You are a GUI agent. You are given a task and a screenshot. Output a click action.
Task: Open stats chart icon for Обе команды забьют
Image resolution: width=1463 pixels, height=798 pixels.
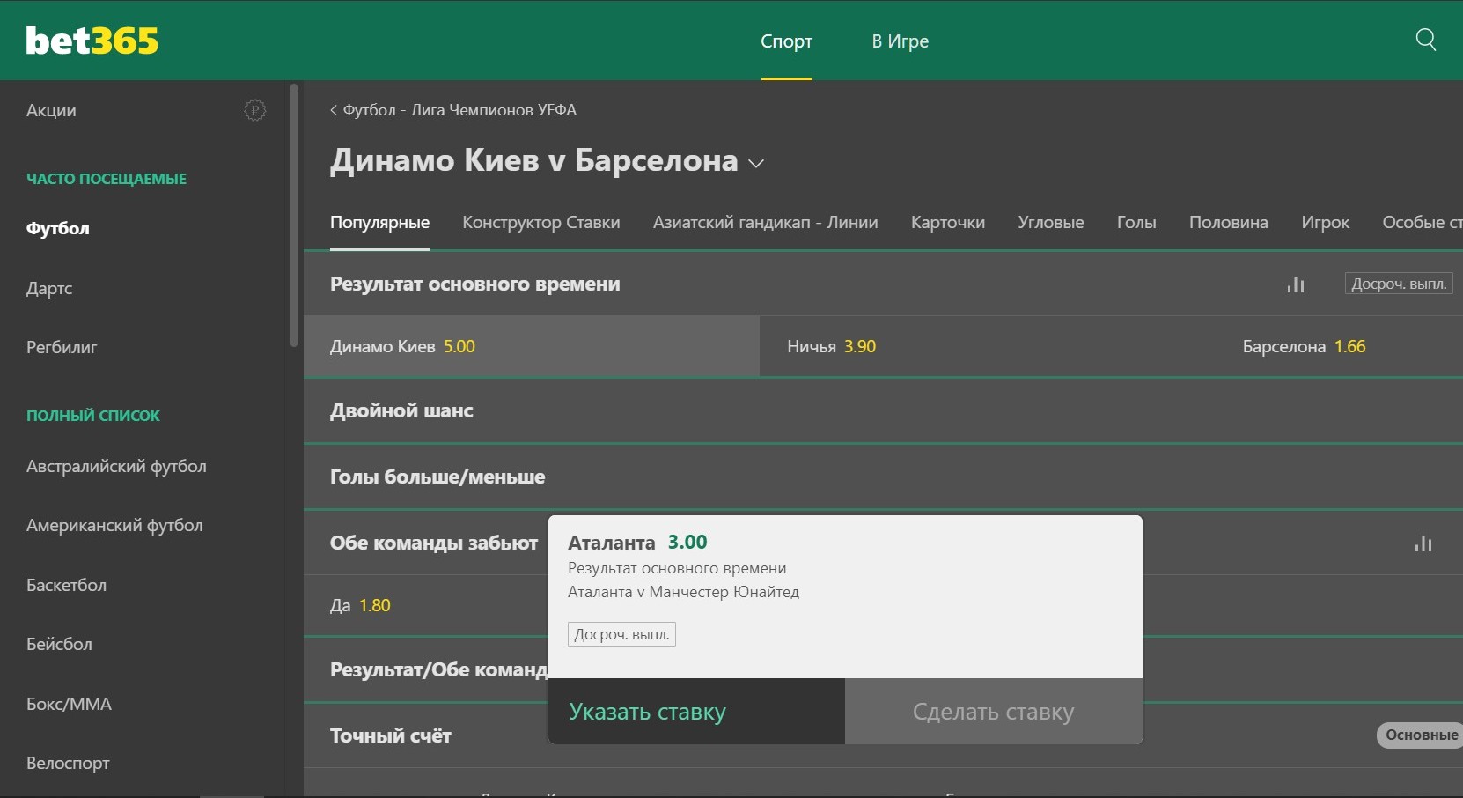[1423, 543]
